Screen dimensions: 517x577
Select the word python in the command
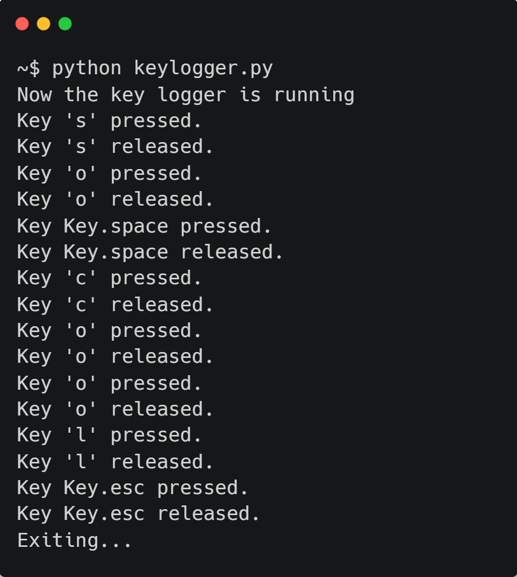87,69
